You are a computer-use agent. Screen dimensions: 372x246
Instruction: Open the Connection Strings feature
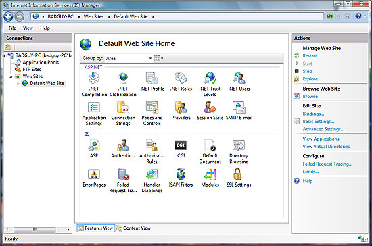tap(123, 114)
